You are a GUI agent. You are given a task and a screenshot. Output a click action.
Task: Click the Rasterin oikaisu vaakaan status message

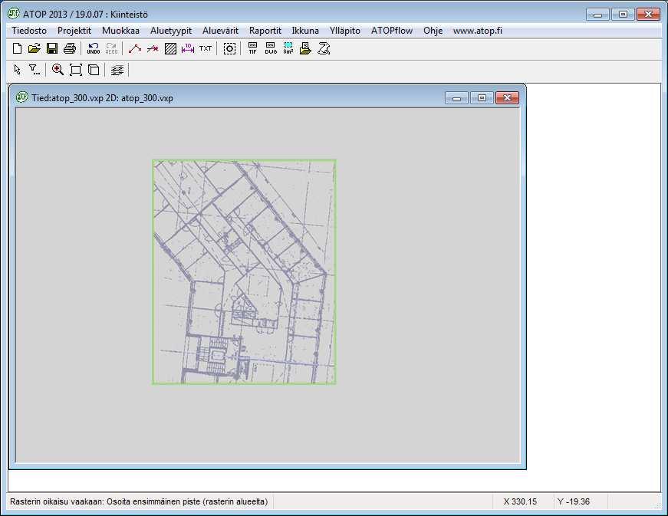[139, 501]
